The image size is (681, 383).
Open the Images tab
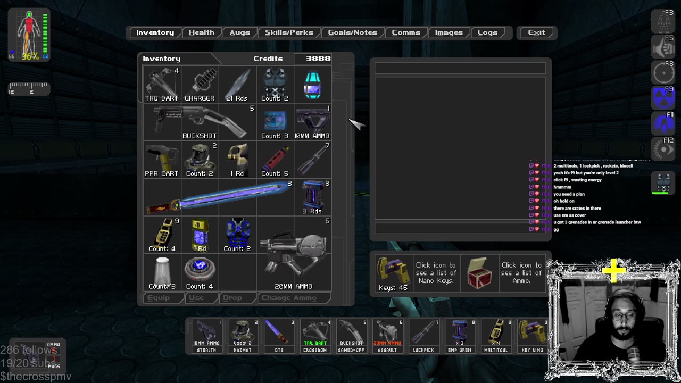point(449,32)
